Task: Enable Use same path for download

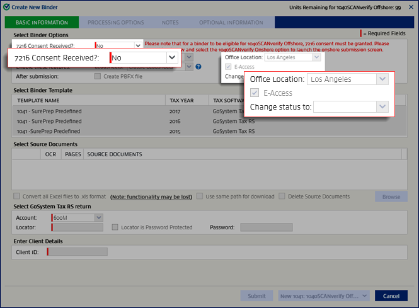Action: click(x=200, y=197)
